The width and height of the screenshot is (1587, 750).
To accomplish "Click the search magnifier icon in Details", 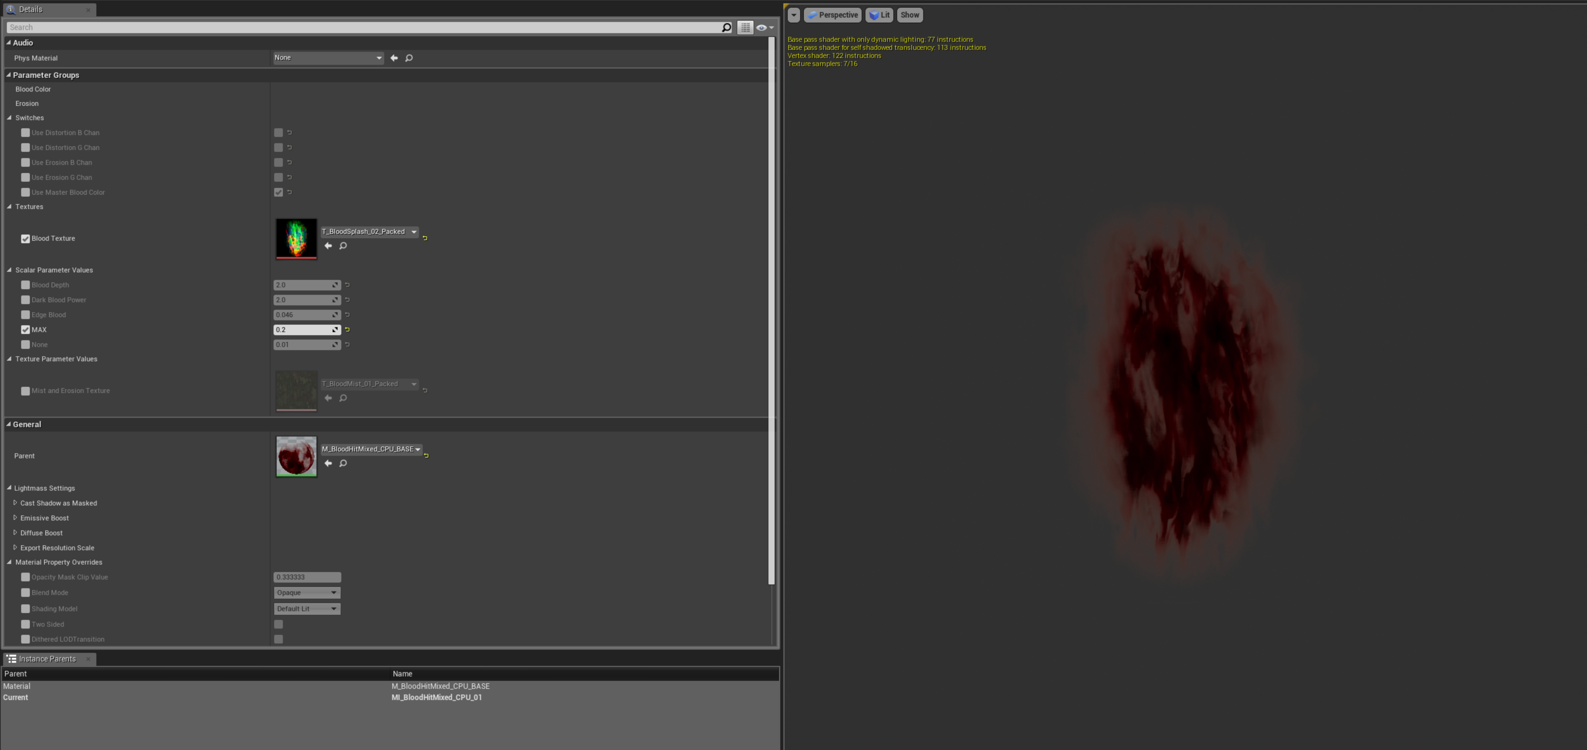I will (x=726, y=27).
